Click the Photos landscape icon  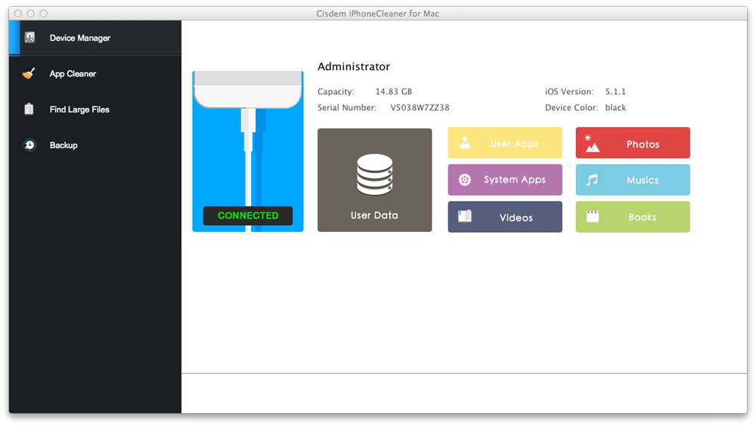point(592,143)
